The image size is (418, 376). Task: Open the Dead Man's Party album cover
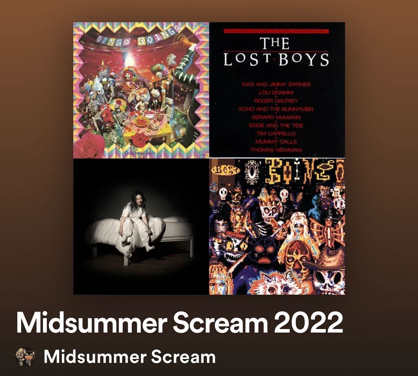click(141, 90)
